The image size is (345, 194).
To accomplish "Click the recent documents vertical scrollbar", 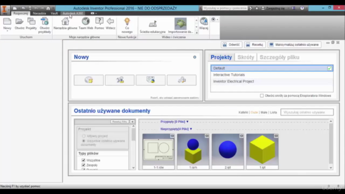I will (330, 144).
